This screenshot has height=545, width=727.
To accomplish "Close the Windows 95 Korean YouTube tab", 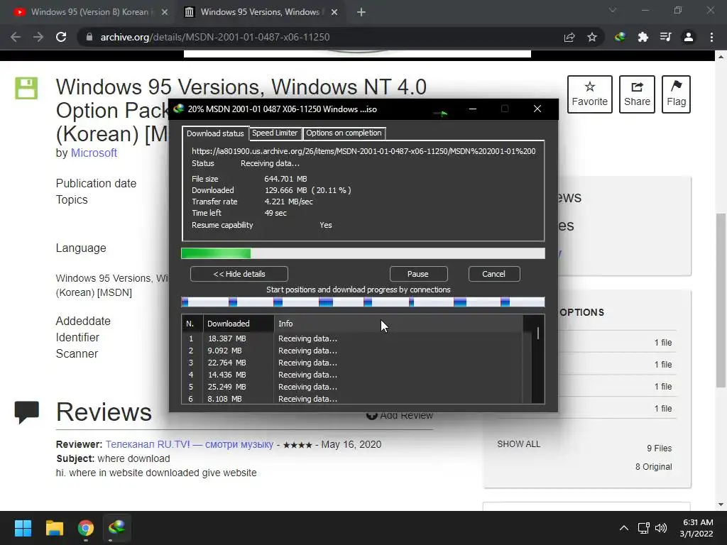I will (165, 12).
